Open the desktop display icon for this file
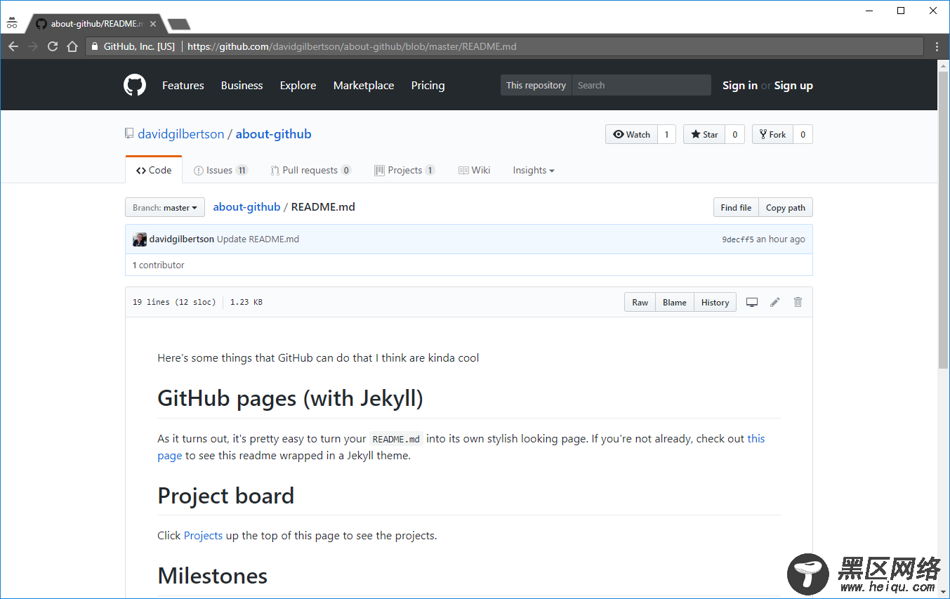Viewport: 950px width, 599px height. click(752, 302)
